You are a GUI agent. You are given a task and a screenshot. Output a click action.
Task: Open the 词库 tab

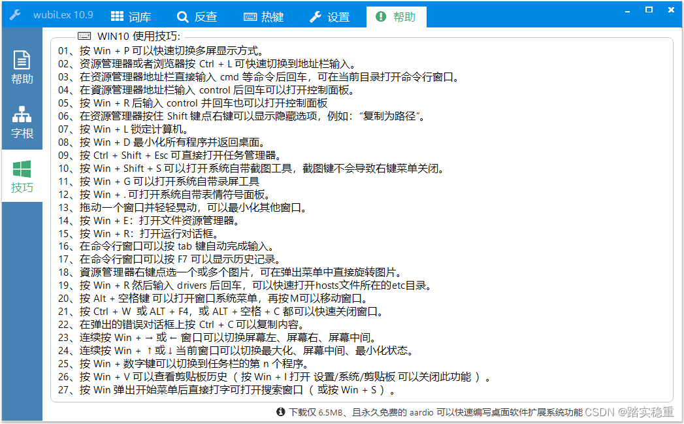click(x=131, y=16)
